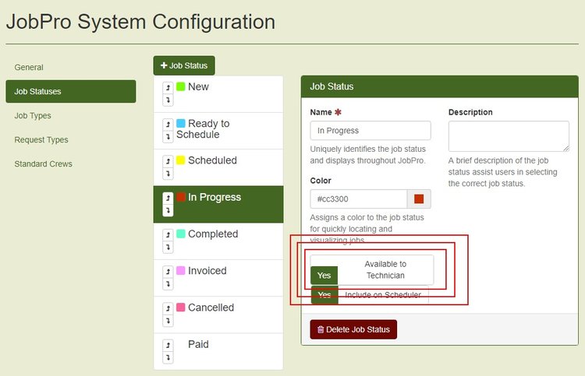Open the red color picker swatch
This screenshot has height=376, width=585.
(x=419, y=199)
